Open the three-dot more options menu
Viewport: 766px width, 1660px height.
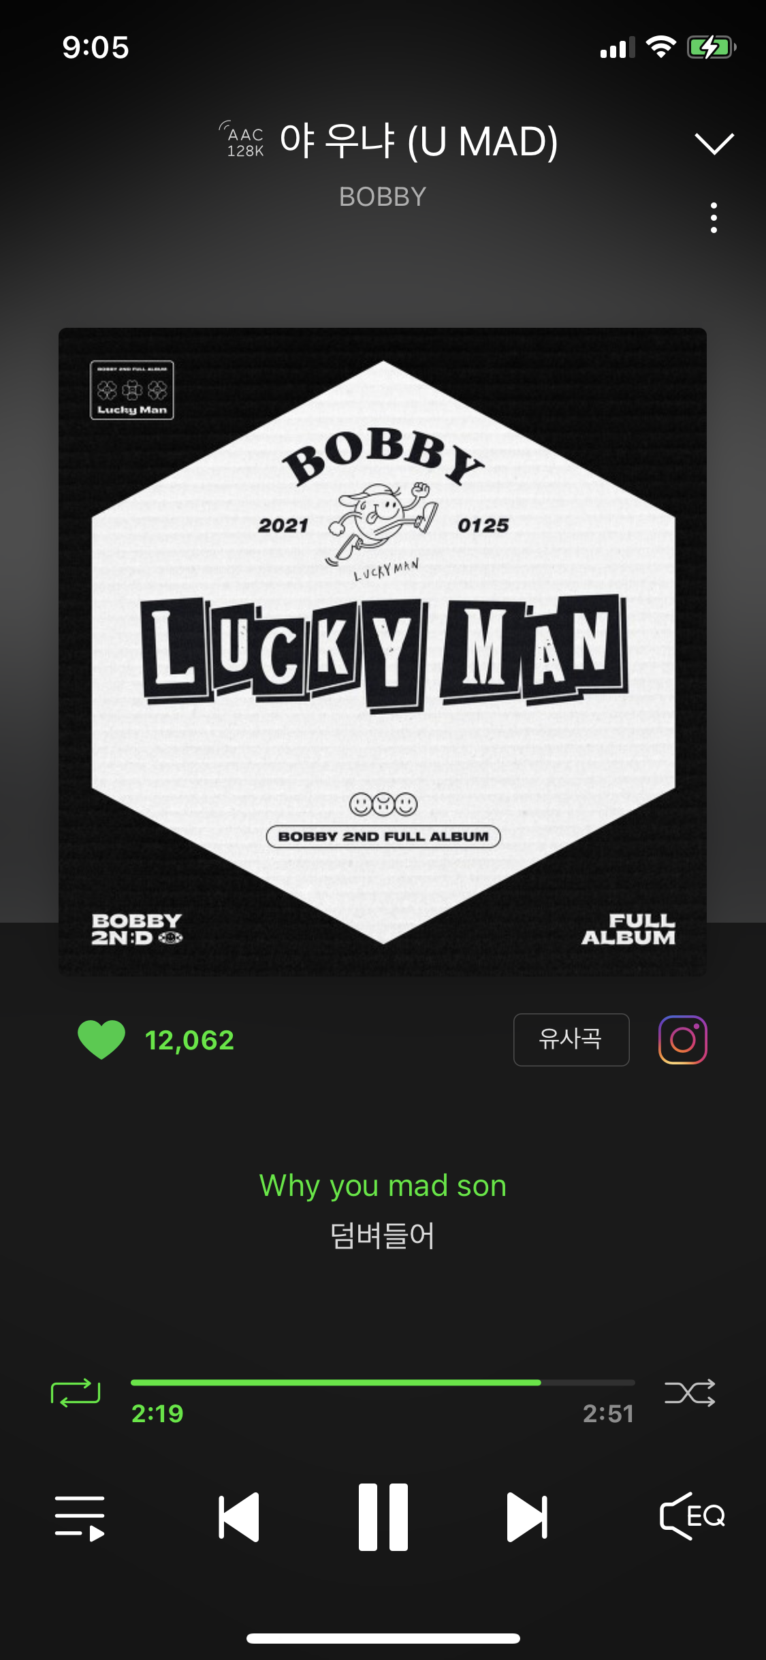pos(714,217)
